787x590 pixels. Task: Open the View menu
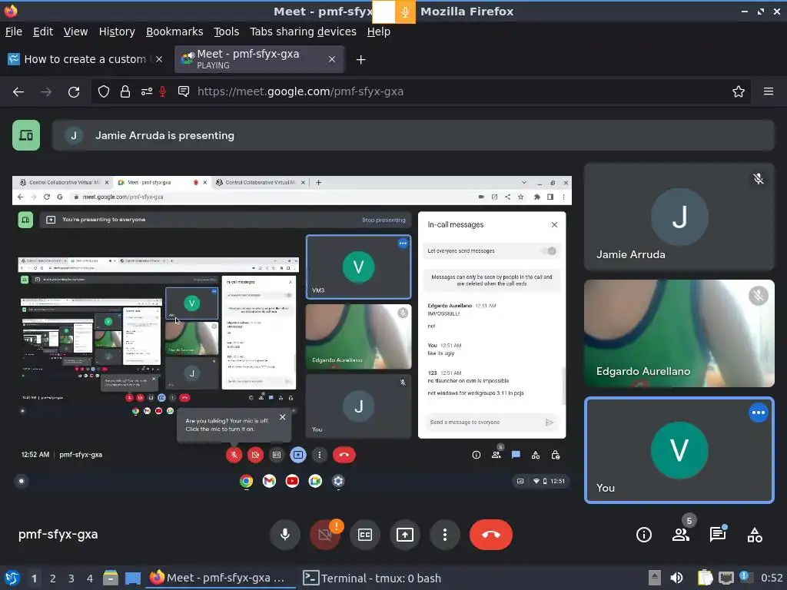(75, 31)
